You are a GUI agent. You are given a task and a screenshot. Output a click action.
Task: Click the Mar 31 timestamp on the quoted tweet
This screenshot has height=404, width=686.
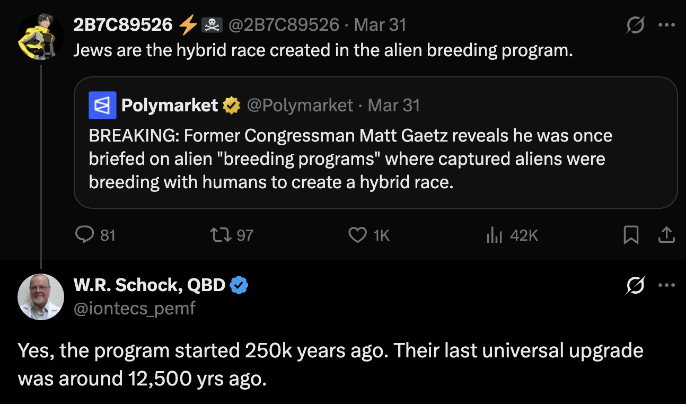click(394, 105)
